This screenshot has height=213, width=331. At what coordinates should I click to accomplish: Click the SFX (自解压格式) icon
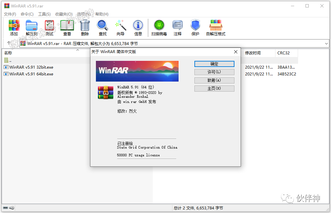215,28
